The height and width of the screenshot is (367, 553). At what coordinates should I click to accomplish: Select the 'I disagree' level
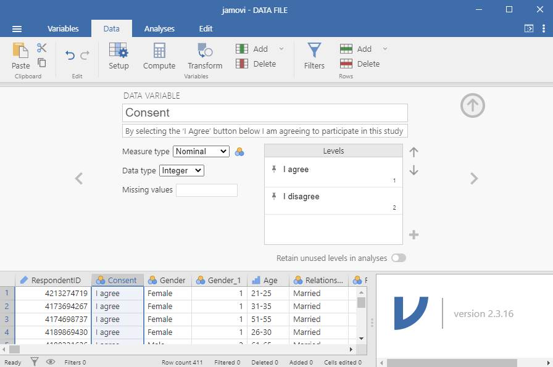[333, 200]
